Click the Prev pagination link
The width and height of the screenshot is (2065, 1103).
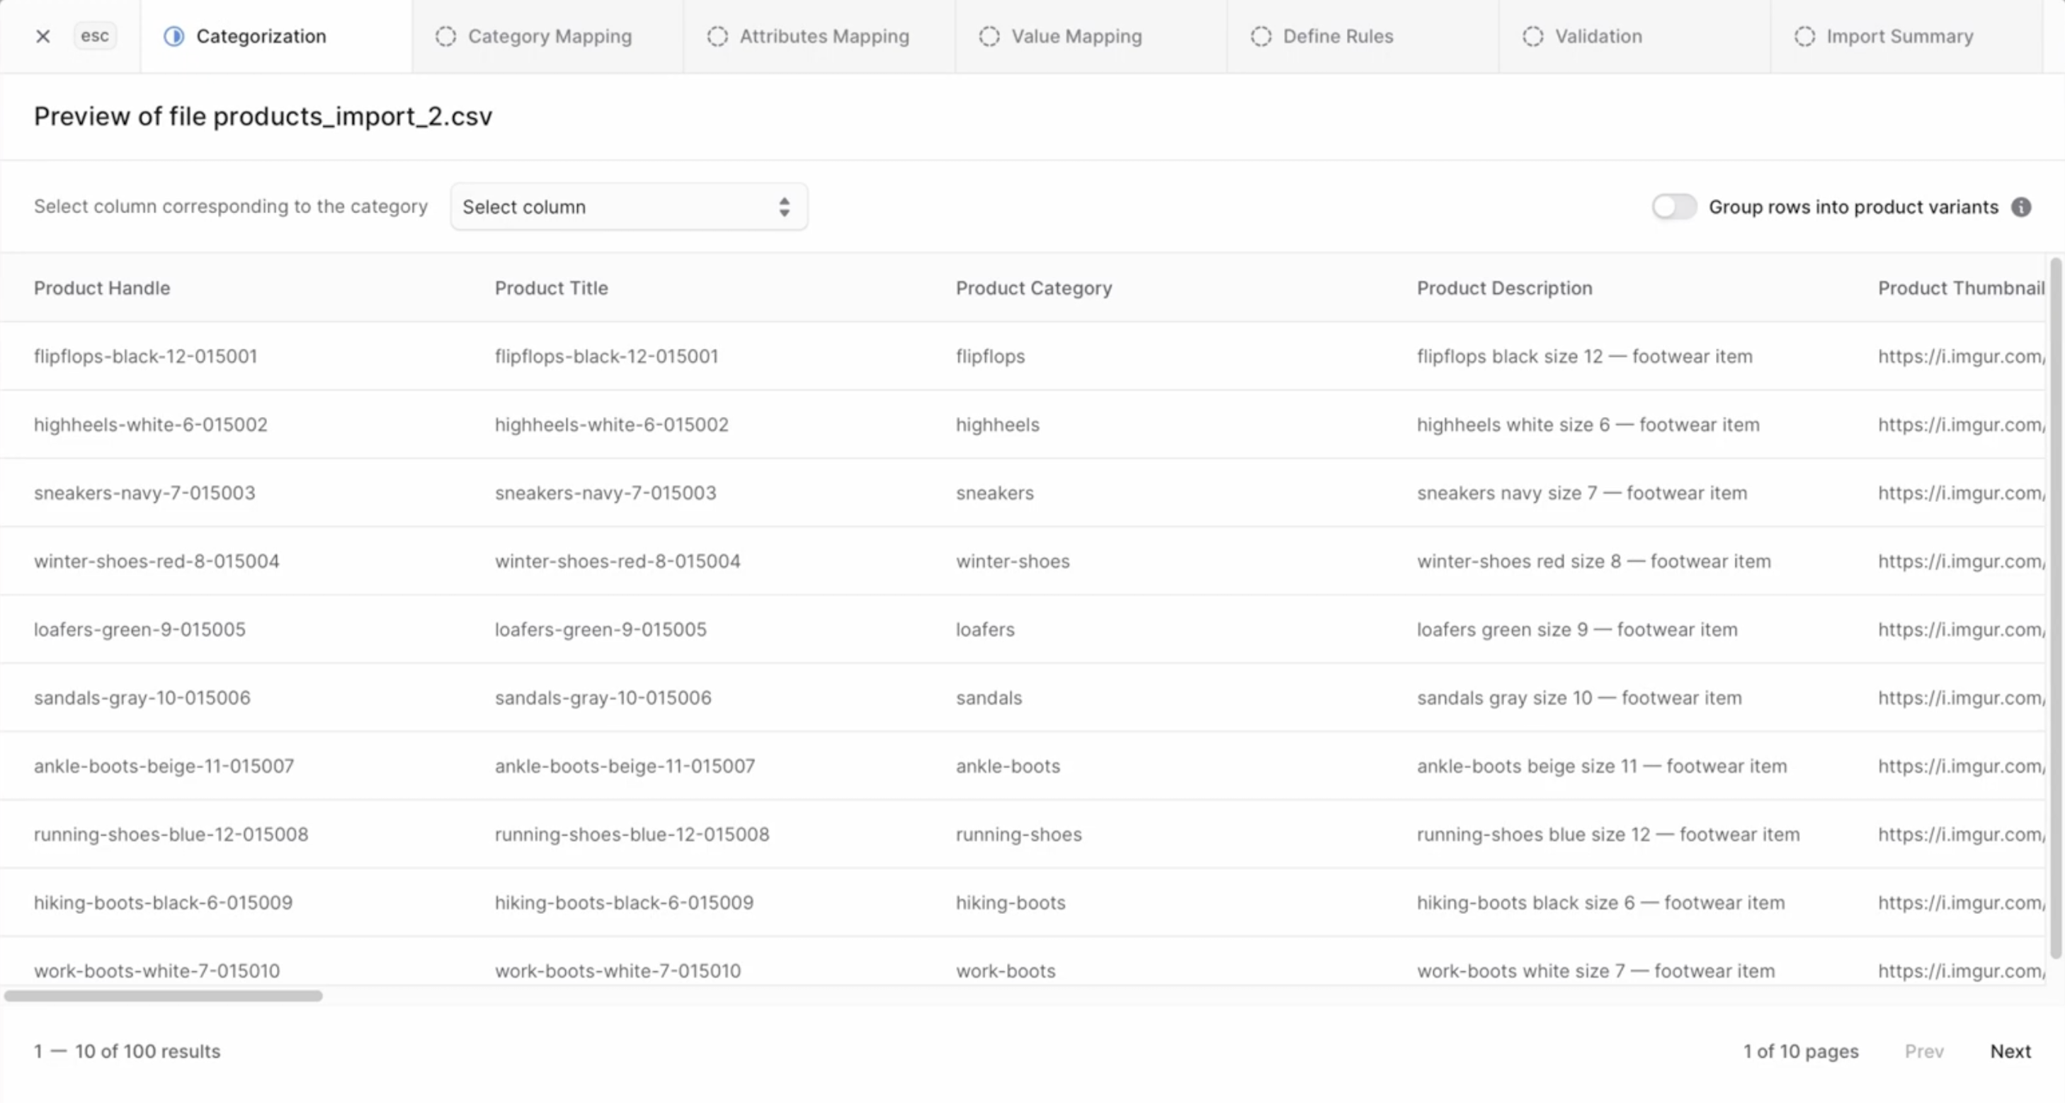click(x=1924, y=1051)
